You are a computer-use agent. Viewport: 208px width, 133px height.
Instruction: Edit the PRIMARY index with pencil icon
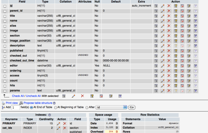pos(58,124)
